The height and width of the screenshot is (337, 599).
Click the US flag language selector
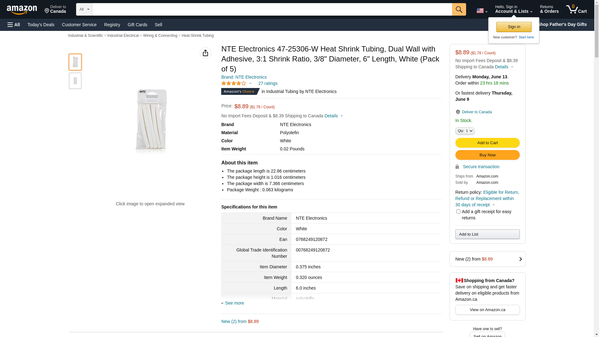pyautogui.click(x=482, y=11)
